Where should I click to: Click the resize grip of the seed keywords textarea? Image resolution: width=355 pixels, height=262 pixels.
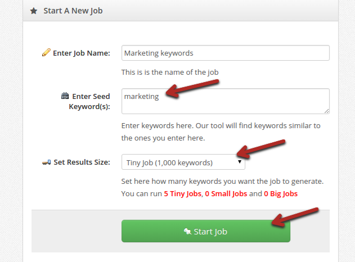(326, 111)
